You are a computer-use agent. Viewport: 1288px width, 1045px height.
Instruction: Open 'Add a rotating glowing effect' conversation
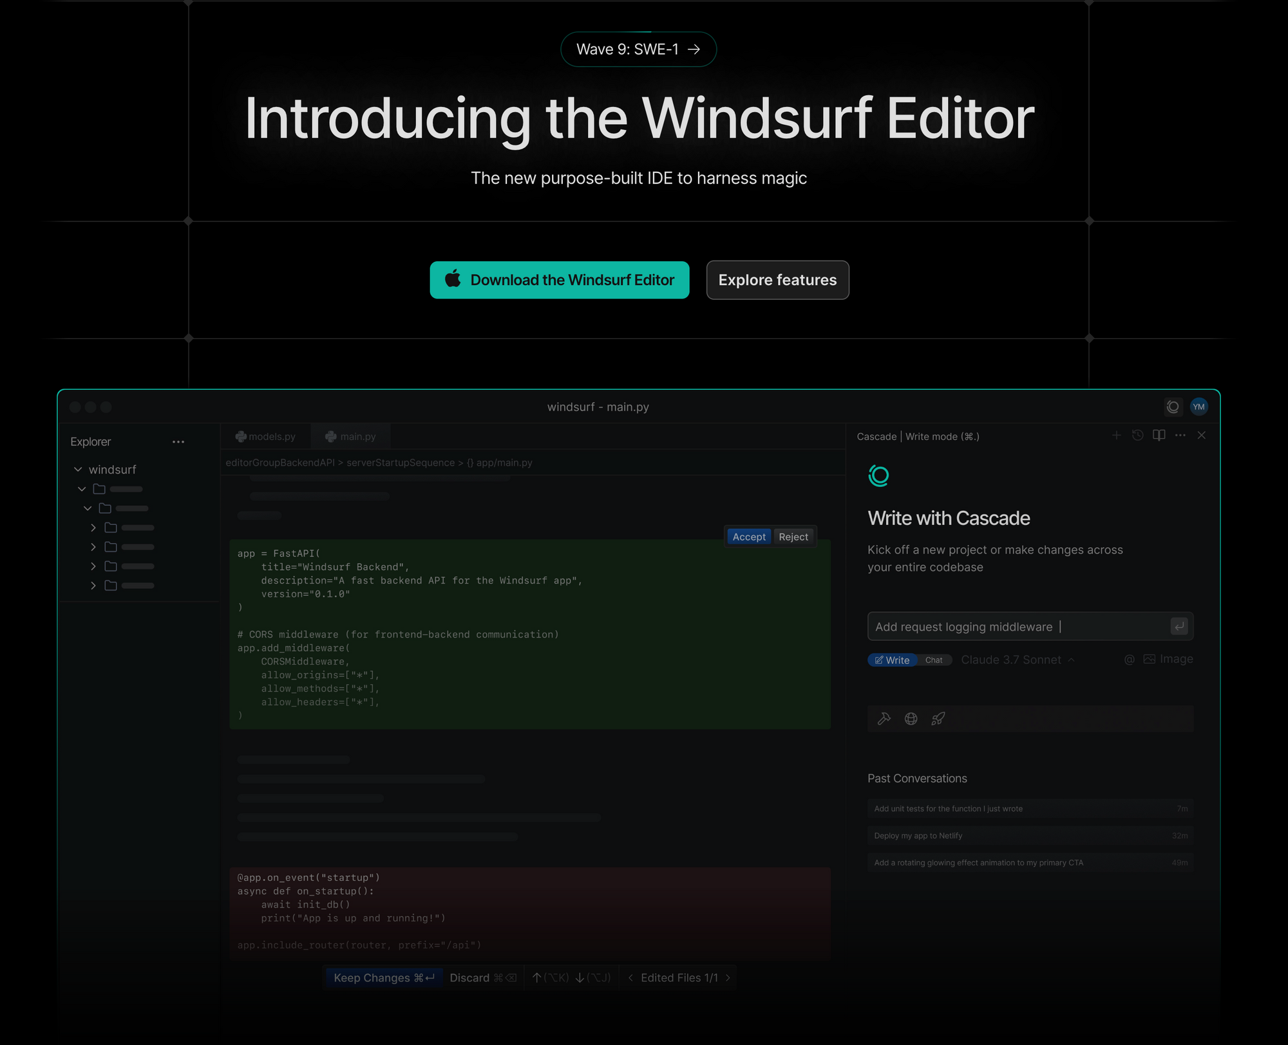click(1030, 863)
